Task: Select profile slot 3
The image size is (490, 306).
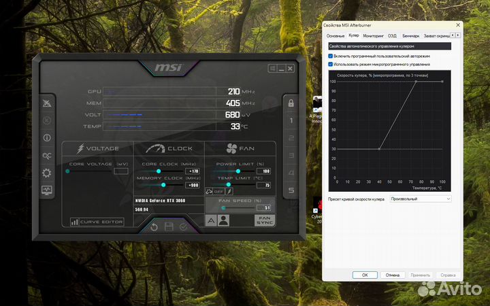Action: [291, 155]
